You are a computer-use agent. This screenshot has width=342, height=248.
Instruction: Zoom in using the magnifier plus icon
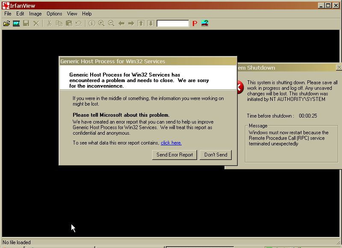click(x=101, y=23)
